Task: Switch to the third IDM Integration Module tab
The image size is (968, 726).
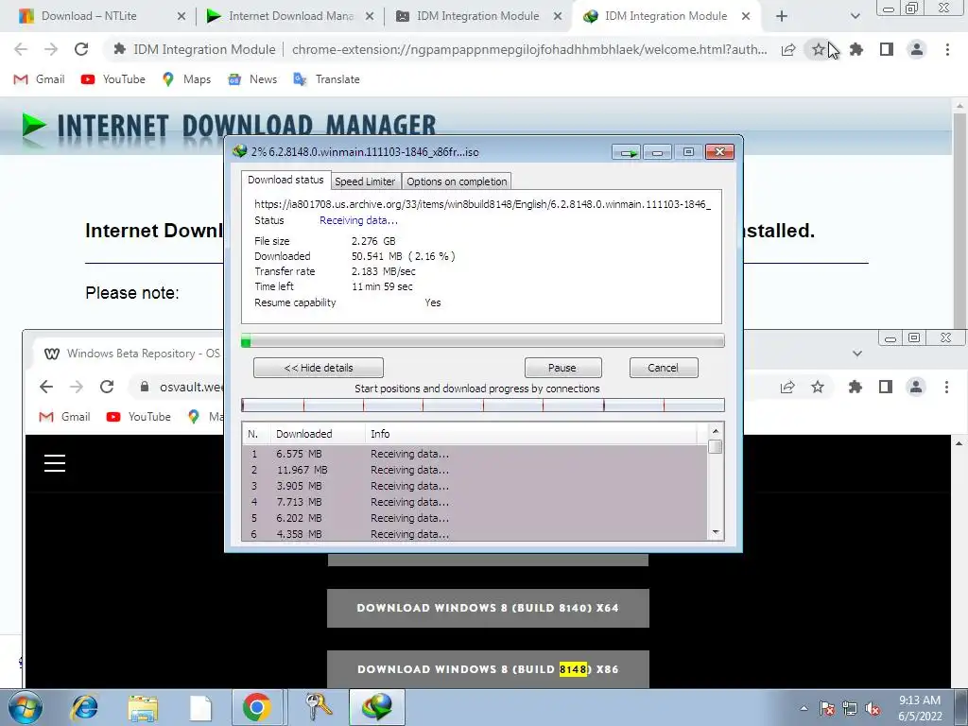Action: (477, 16)
